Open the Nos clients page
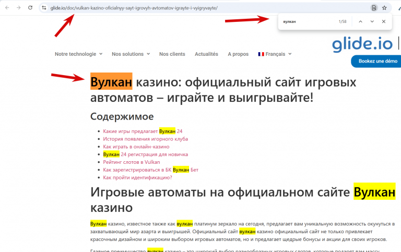 pyautogui.click(x=172, y=54)
